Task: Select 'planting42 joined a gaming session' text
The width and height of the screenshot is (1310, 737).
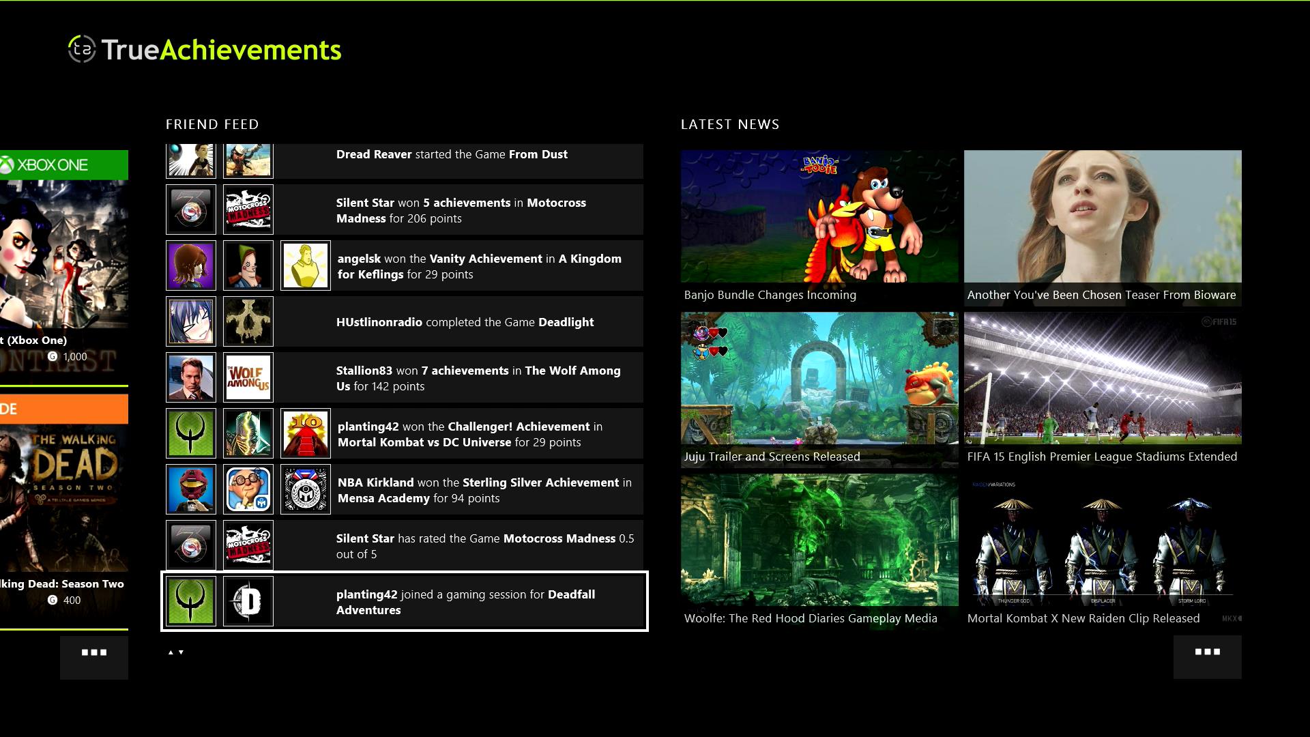Action: tap(465, 602)
